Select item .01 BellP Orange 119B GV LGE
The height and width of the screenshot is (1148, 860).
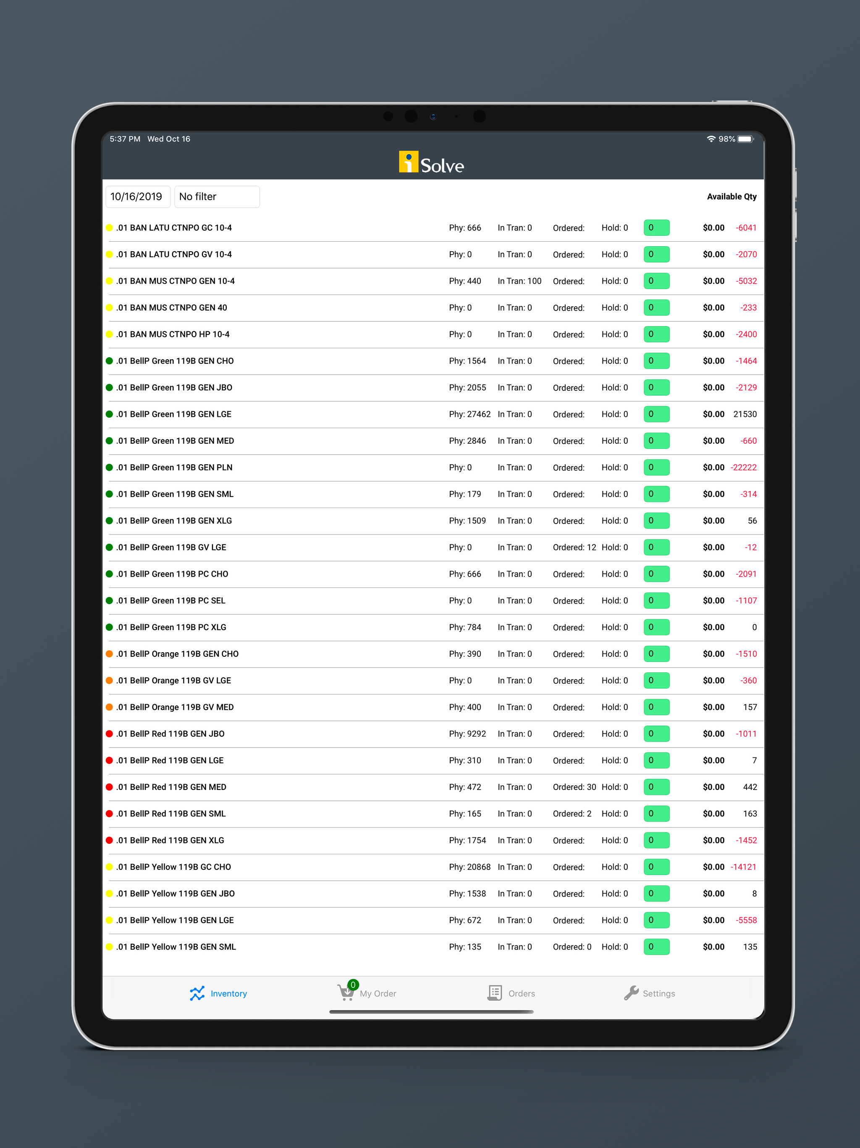coord(173,680)
